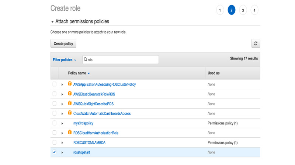Viewport: 295px width, 165px height.
Task: Check the CloudWatchAutomaticDashboardsAccess checkbox
Action: click(54, 113)
